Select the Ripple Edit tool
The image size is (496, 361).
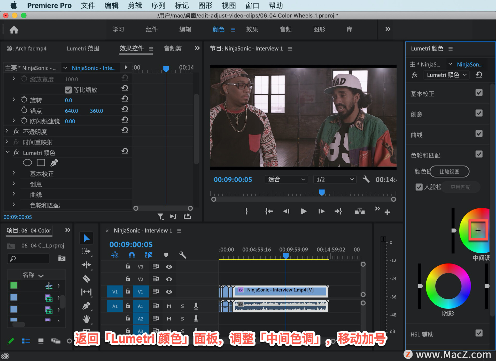(x=86, y=265)
